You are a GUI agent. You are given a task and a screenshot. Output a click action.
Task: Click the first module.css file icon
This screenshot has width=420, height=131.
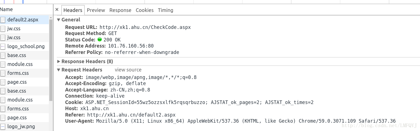(3, 64)
